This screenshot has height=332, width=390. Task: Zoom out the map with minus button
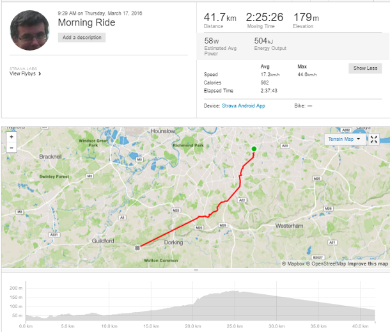tap(12, 148)
